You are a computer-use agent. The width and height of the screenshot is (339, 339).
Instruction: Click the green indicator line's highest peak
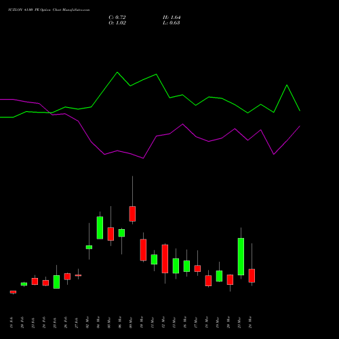click(117, 72)
